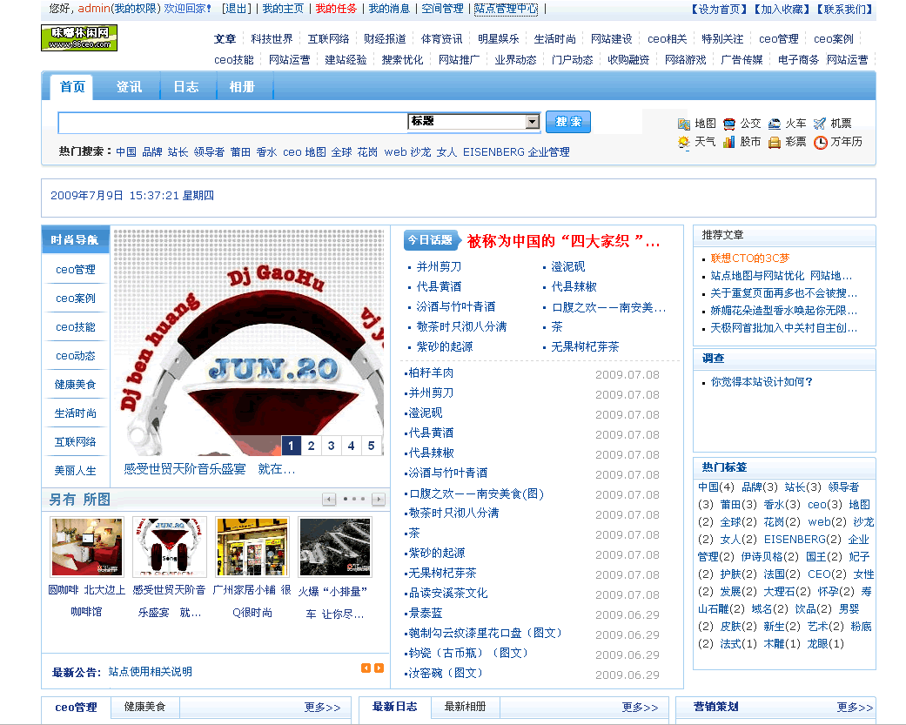The image size is (906, 725).
Task: Open 我的任务 link in top bar
Action: coord(336,9)
